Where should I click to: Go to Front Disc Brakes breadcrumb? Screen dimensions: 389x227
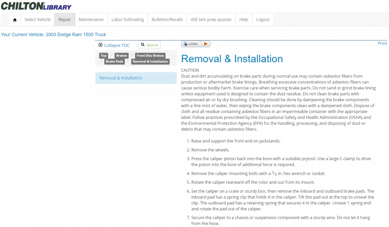[150, 56]
